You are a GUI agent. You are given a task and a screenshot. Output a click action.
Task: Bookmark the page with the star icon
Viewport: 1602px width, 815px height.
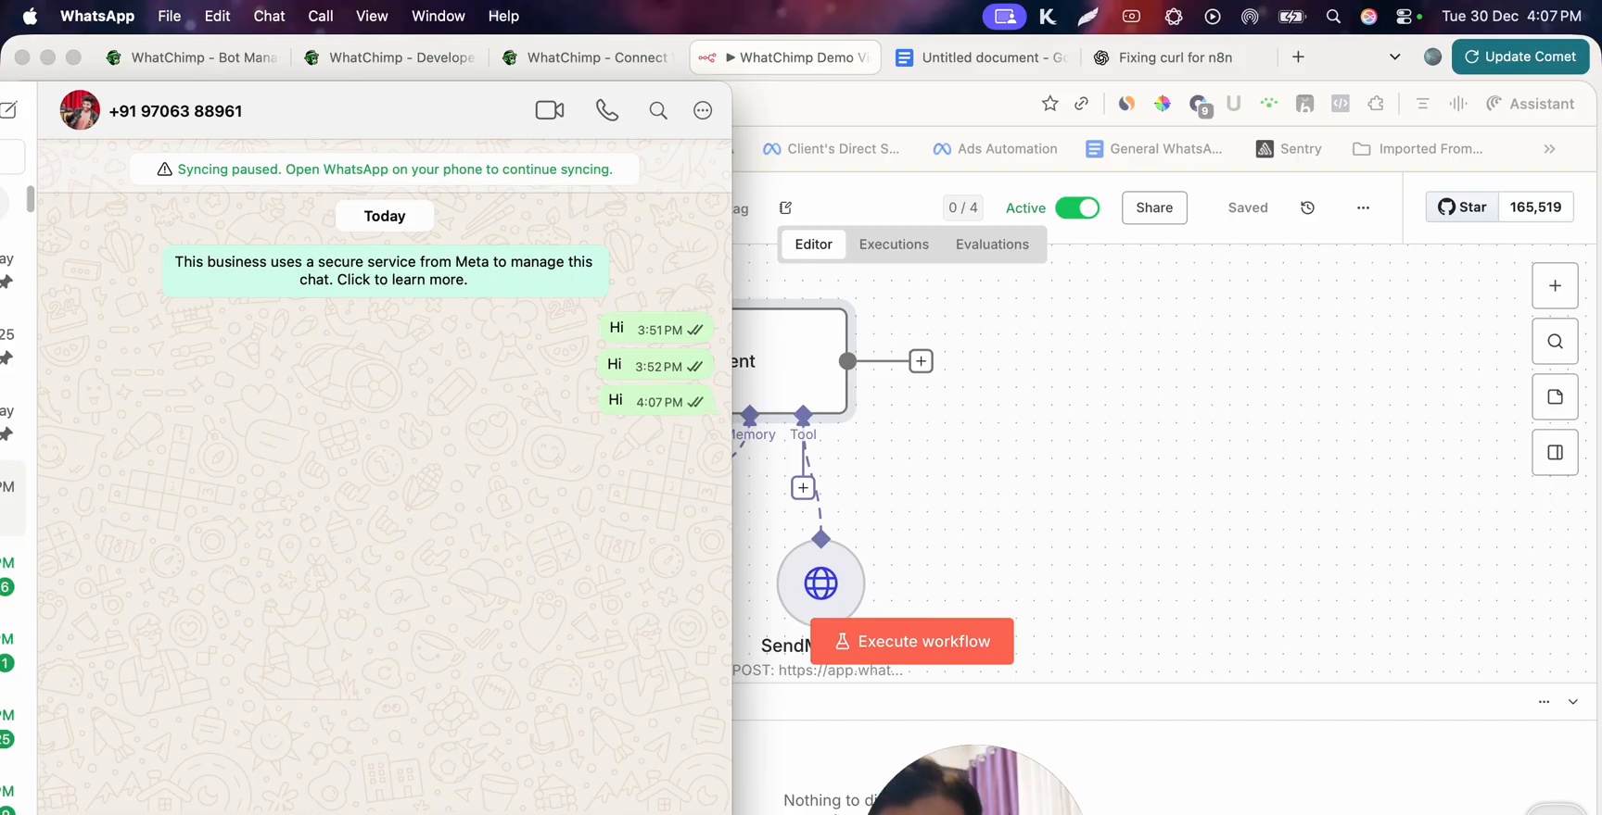tap(1049, 104)
